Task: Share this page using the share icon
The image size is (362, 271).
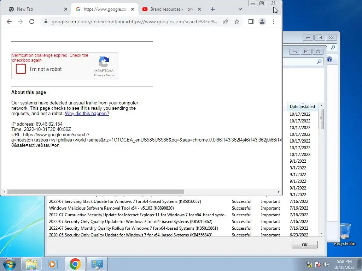Action: click(226, 22)
